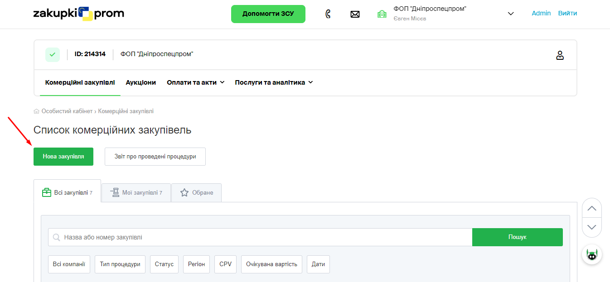Open the Статус filter
This screenshot has height=282, width=610.
point(164,264)
